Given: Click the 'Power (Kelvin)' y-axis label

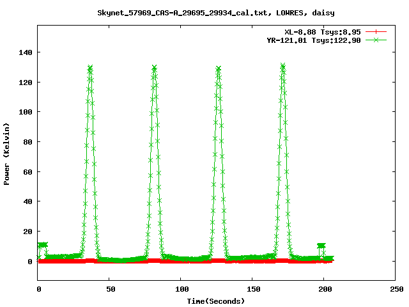Looking at the screenshot, I should point(7,153).
